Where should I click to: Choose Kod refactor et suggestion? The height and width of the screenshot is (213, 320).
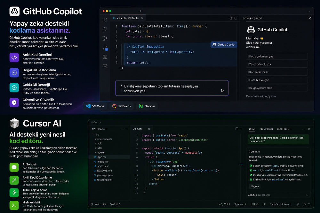(277, 72)
